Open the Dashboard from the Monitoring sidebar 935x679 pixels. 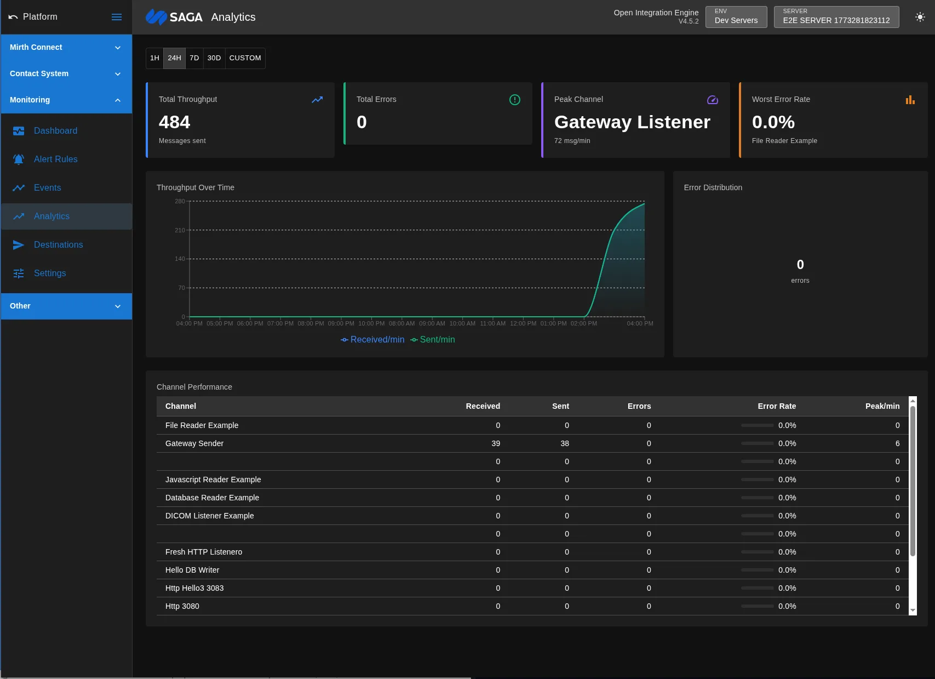(55, 130)
